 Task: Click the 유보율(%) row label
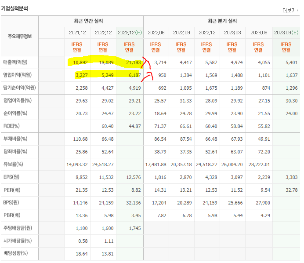pyautogui.click(x=13, y=164)
